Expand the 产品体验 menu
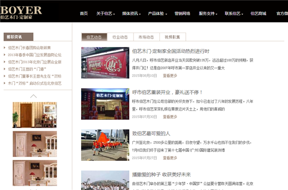The image size is (288, 190). pos(157,13)
